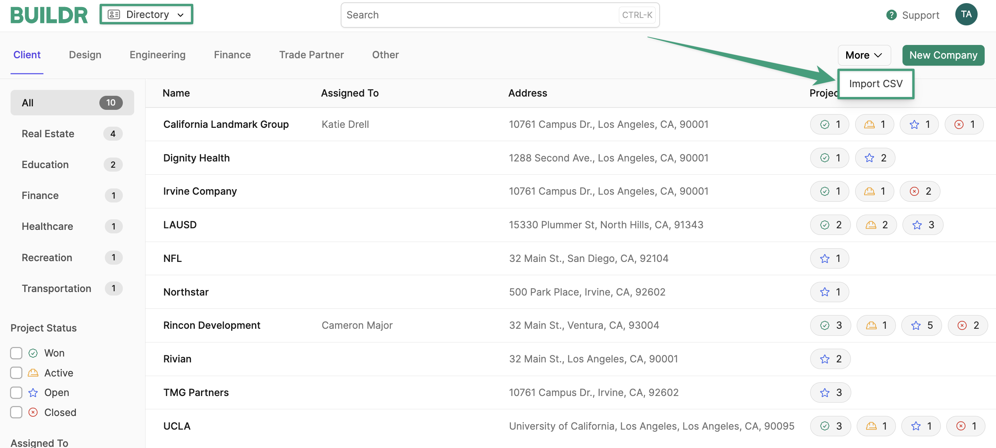
Task: Click the BUILDR logo
Action: [x=49, y=15]
